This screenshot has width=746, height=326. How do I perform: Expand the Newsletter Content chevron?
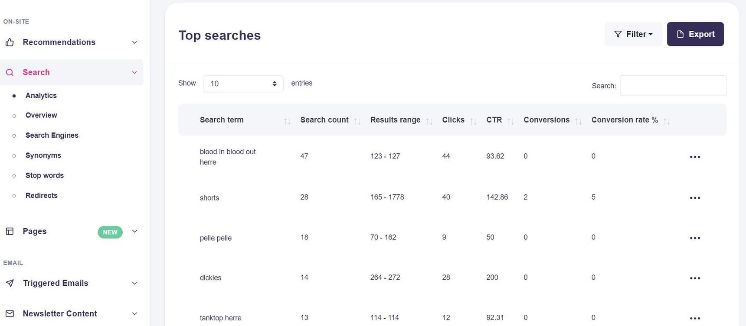coord(134,313)
